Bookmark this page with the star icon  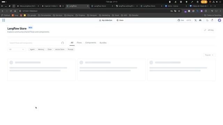point(179,11)
